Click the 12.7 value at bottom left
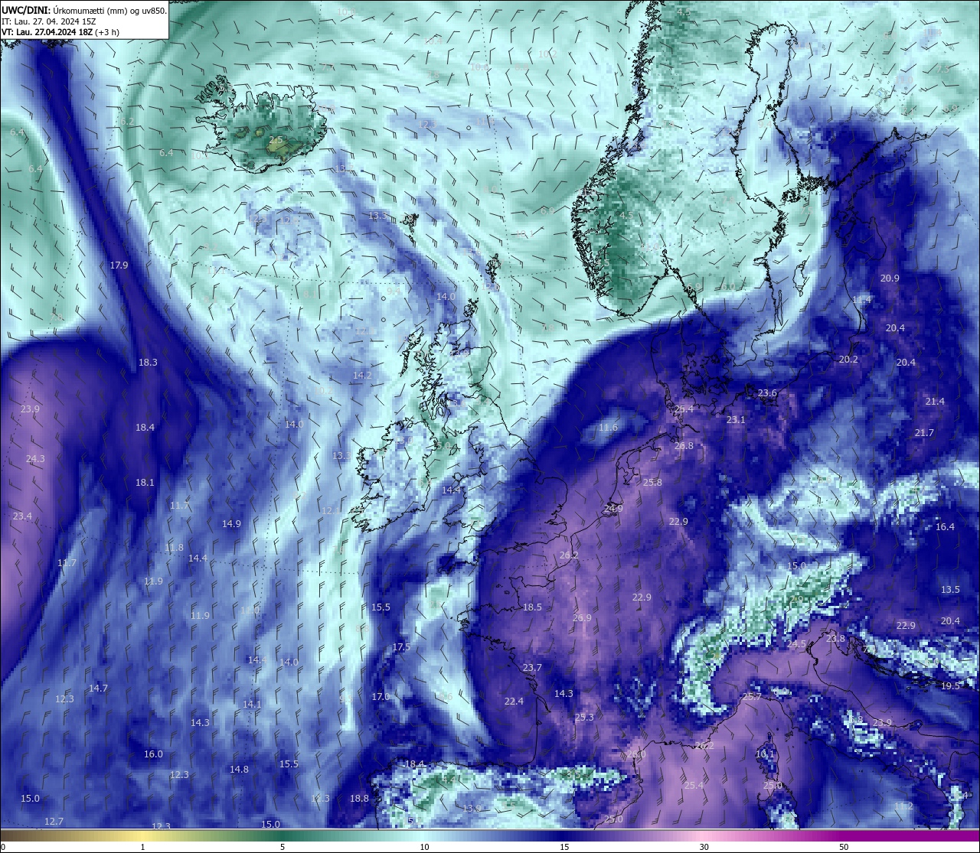The width and height of the screenshot is (980, 853). point(54,822)
